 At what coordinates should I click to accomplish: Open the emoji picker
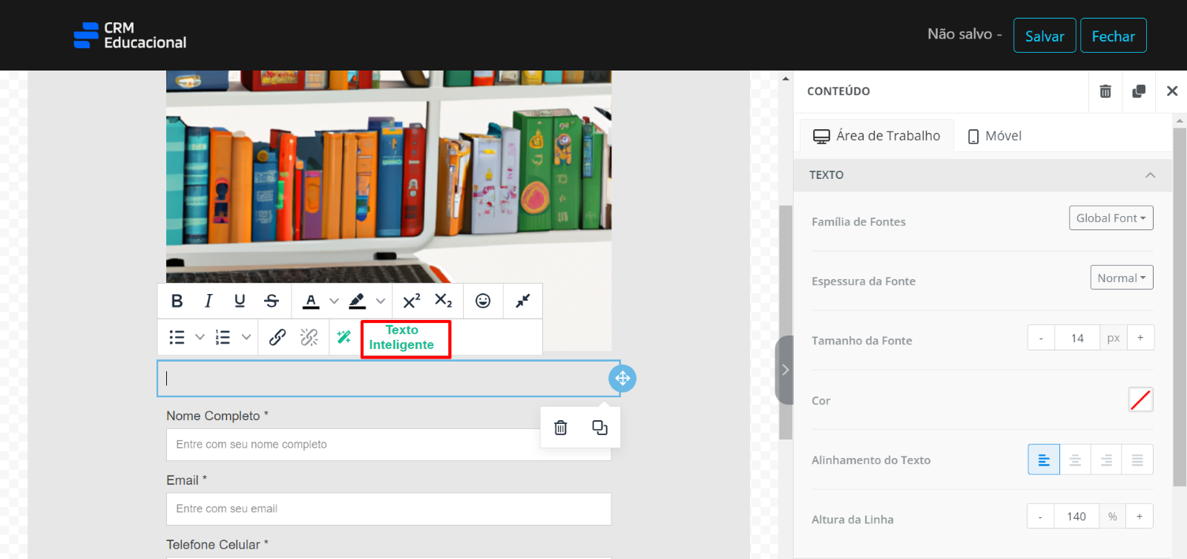point(483,301)
